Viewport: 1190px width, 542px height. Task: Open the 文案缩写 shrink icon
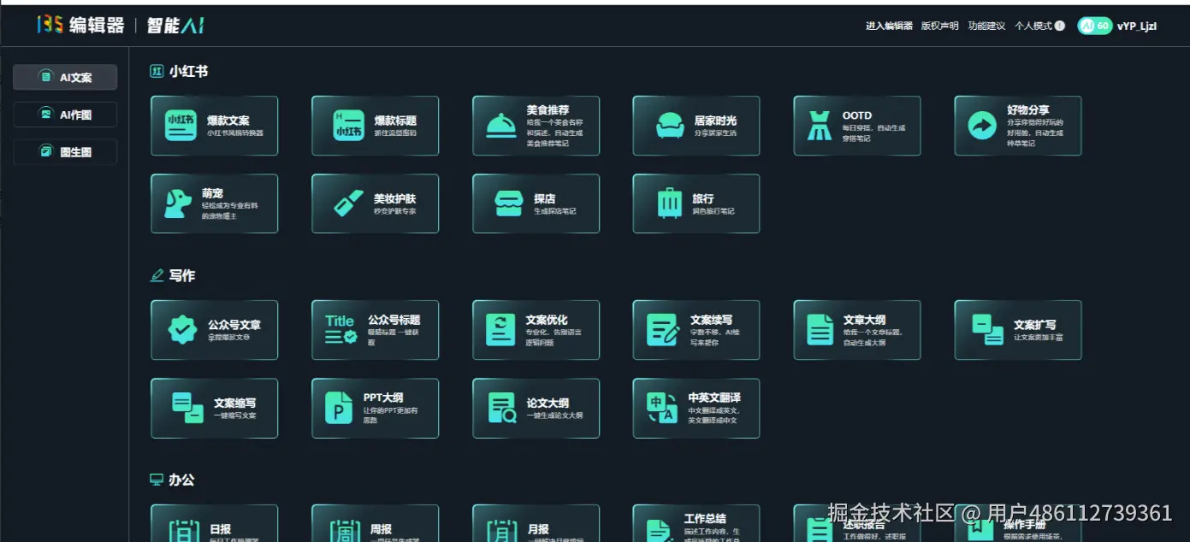(187, 408)
